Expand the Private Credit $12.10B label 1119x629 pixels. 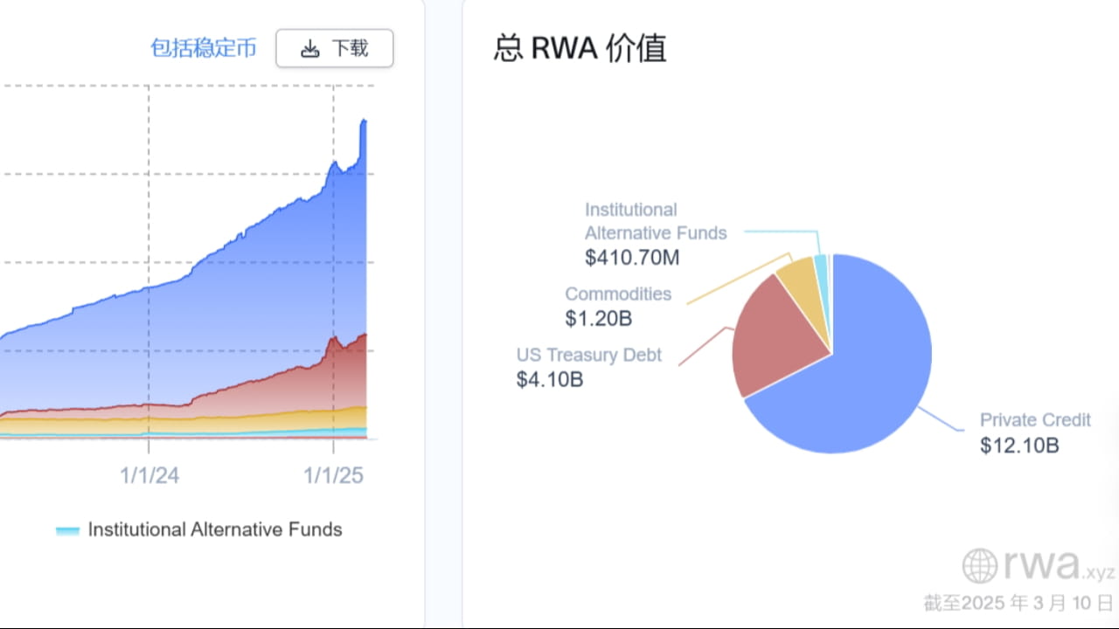click(1035, 433)
